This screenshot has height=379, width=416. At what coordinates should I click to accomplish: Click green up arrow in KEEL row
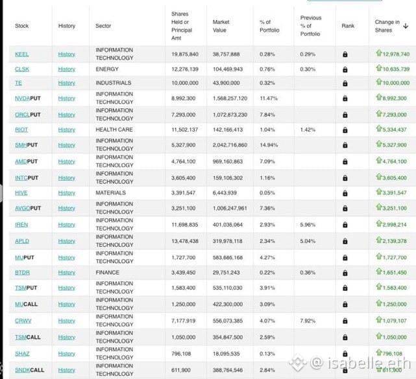click(x=379, y=53)
